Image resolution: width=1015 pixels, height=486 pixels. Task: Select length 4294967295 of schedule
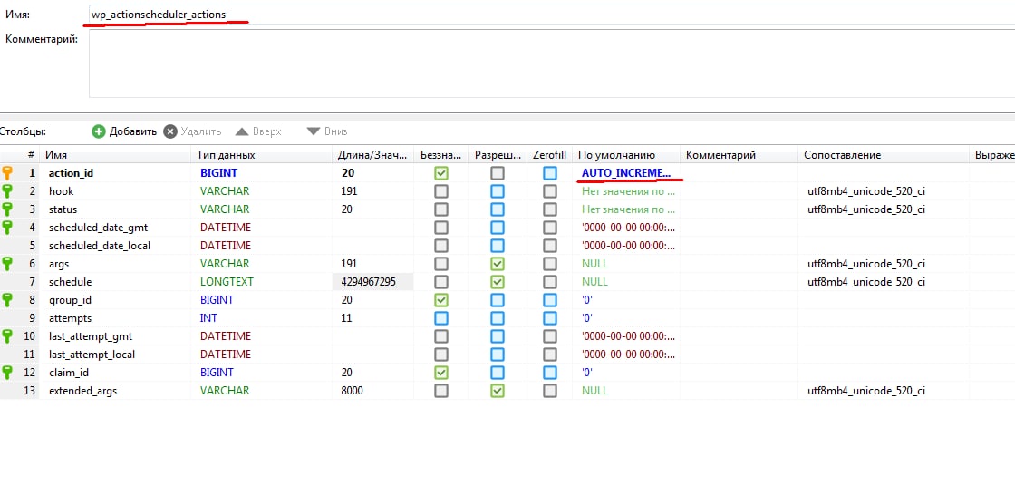point(372,282)
